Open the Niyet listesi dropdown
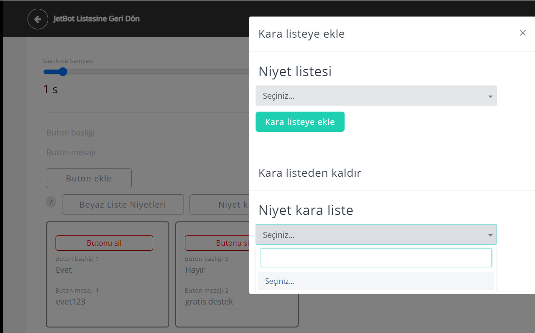The height and width of the screenshot is (333, 535). 376,96
